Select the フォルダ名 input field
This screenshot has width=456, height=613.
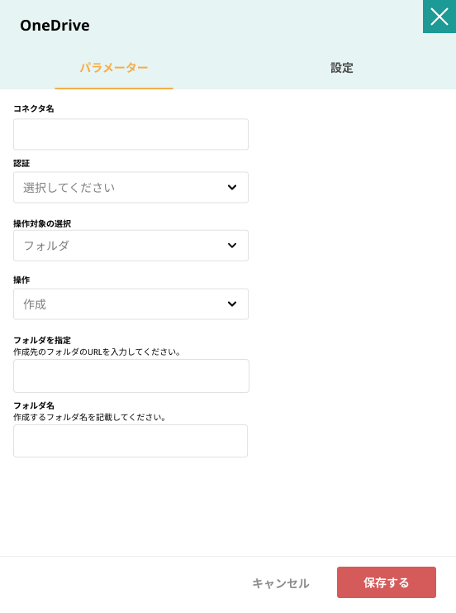point(131,441)
